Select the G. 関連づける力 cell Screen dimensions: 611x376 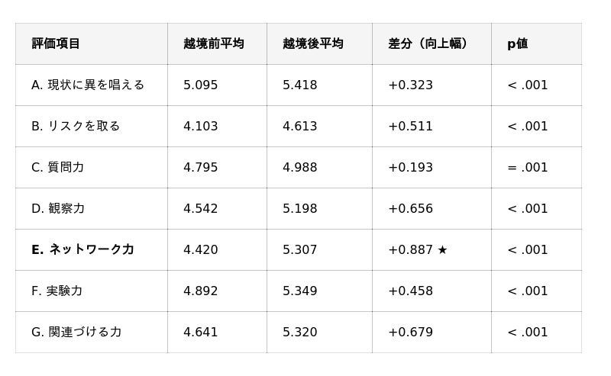(76, 333)
